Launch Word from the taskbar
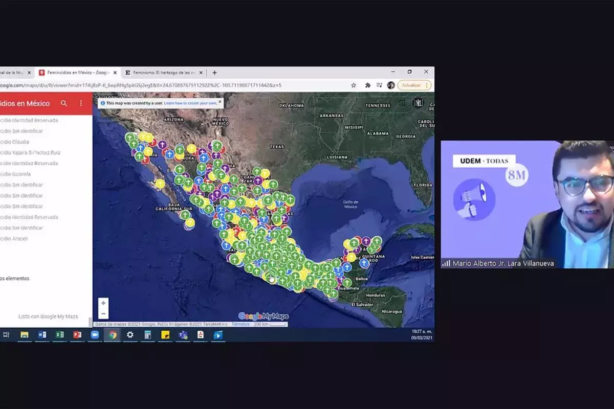Screen dimensions: 614x409 42,335
